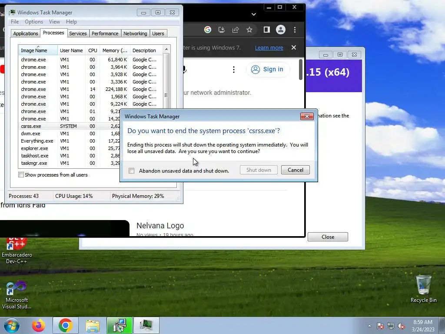
Task: Open the Chrome profile avatar icon
Action: coord(281,30)
